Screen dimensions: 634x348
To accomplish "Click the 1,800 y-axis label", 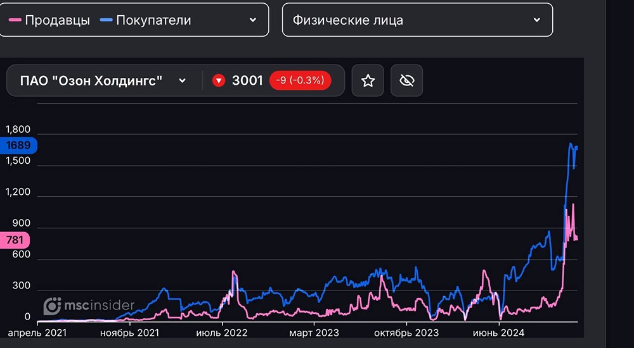I will pos(17,130).
